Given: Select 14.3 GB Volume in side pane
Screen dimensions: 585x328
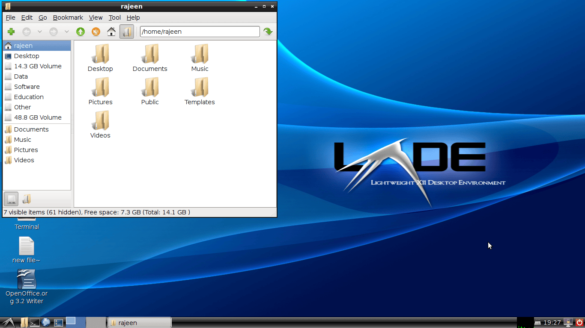Looking at the screenshot, I should (x=37, y=66).
